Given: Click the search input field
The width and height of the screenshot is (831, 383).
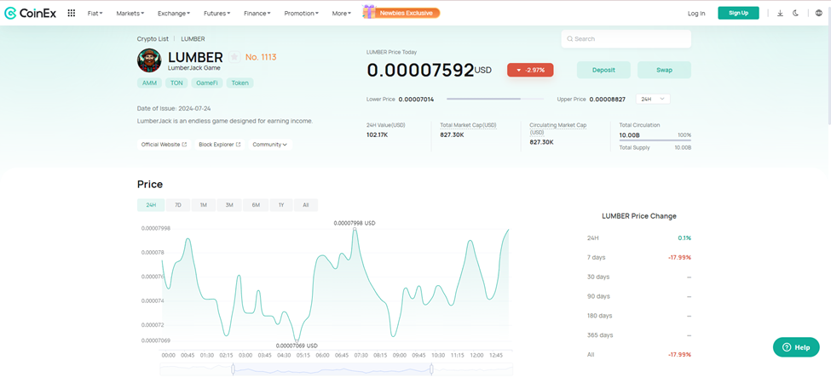Looking at the screenshot, I should [626, 38].
